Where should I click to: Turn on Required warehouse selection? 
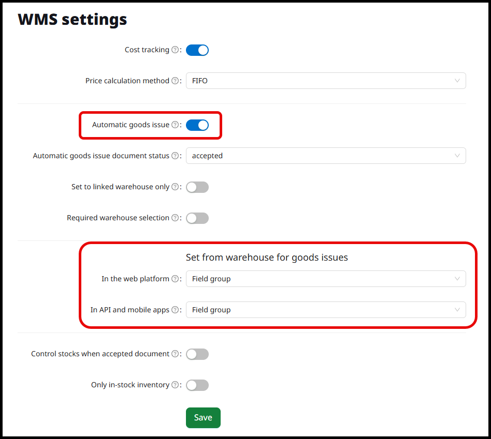click(x=197, y=218)
